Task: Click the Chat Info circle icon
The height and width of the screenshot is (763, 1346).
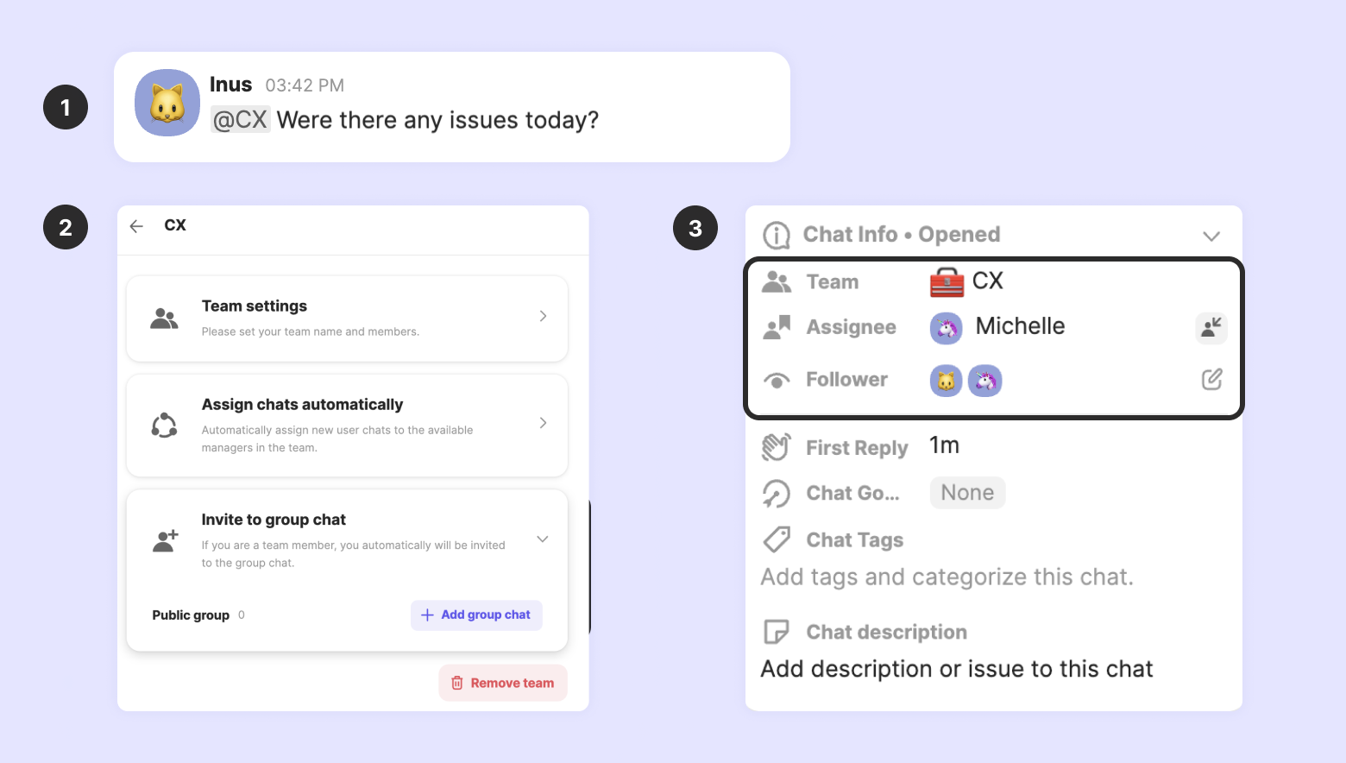Action: click(x=777, y=235)
